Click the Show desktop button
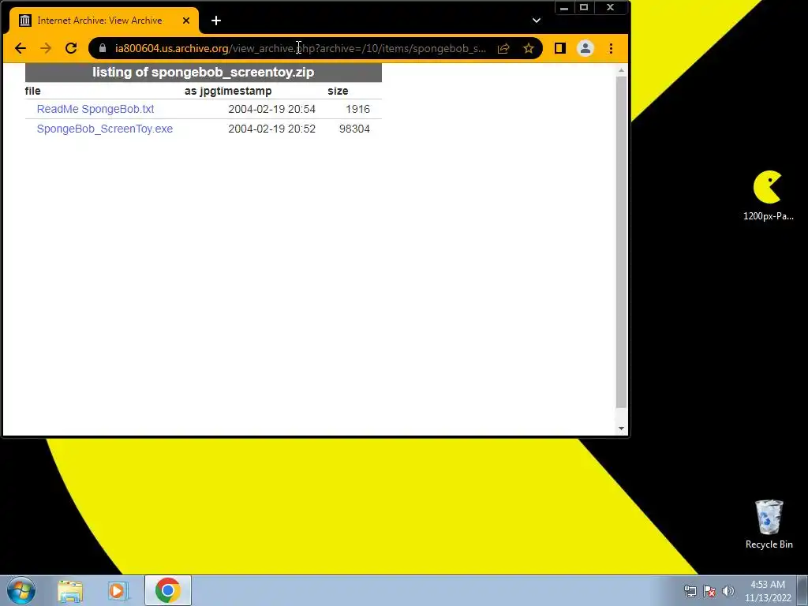 (x=802, y=590)
